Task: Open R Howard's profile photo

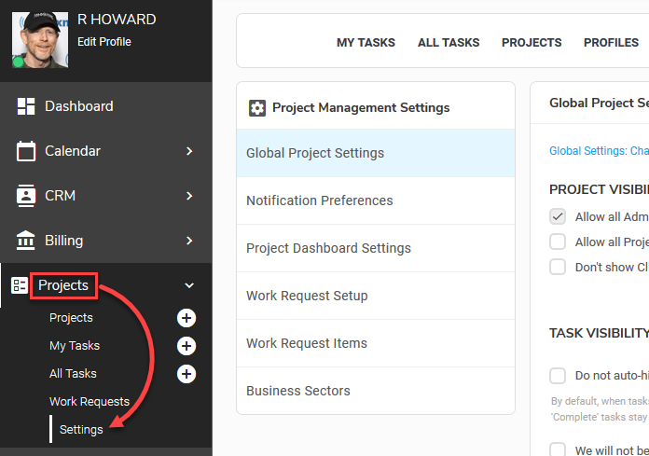Action: (40, 40)
